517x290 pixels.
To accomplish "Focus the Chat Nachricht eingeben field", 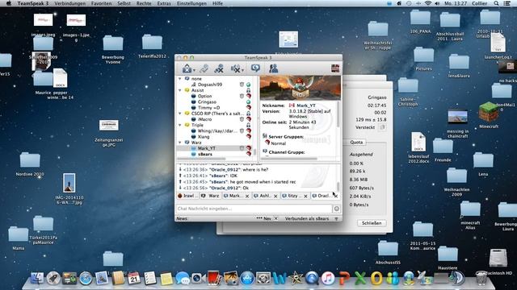I will pos(254,209).
